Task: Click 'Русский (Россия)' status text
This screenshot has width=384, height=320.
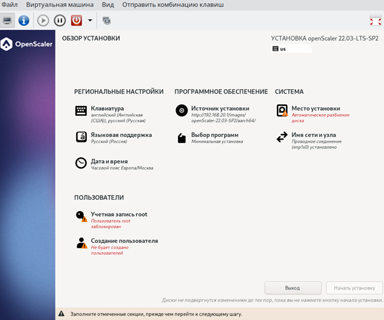Action: click(x=109, y=142)
